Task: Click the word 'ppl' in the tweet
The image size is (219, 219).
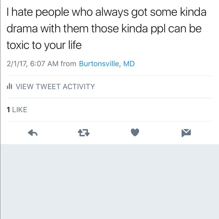Action: [158, 29]
